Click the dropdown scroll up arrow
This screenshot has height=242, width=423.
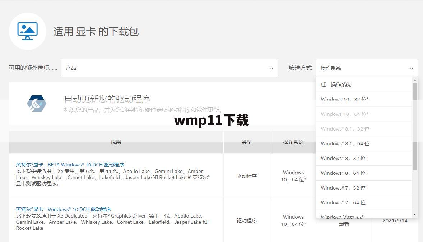[415, 80]
